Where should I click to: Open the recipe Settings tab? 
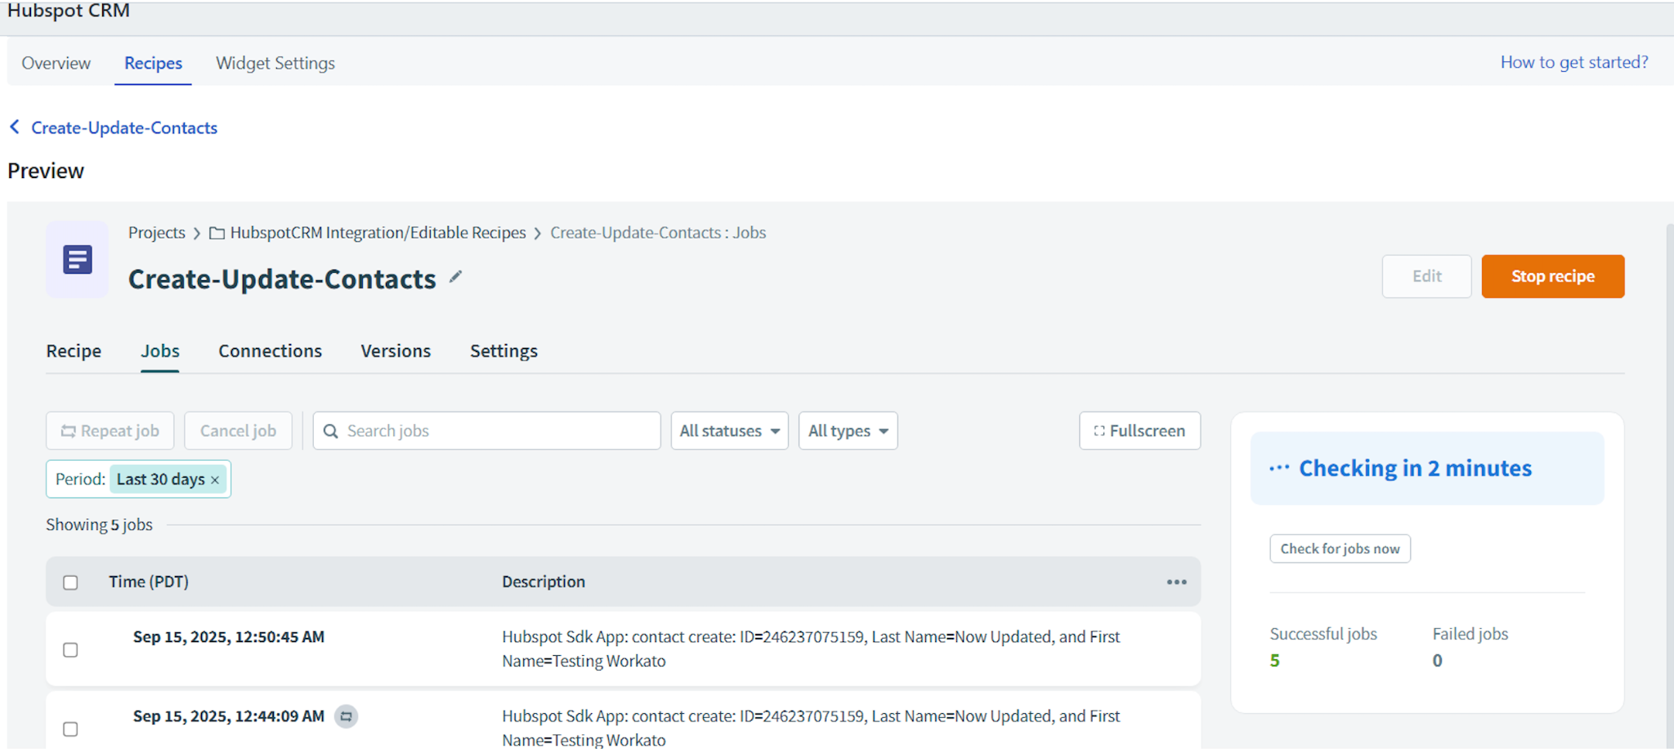click(x=504, y=351)
